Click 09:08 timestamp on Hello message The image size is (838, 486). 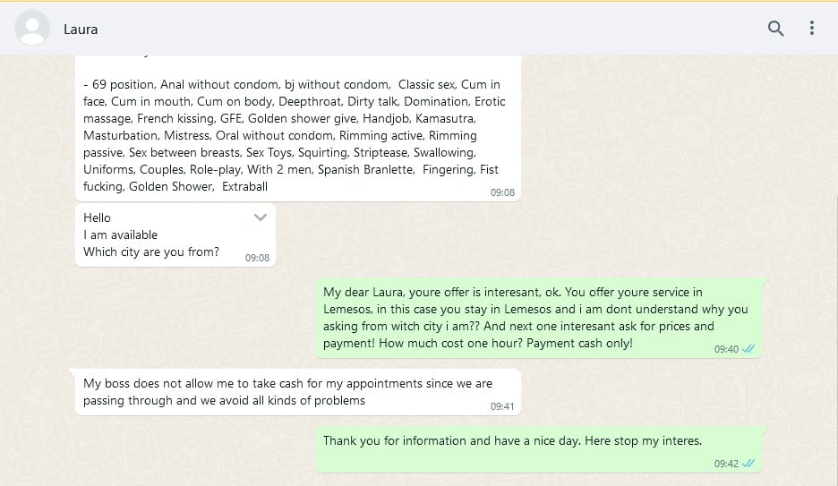tap(257, 258)
